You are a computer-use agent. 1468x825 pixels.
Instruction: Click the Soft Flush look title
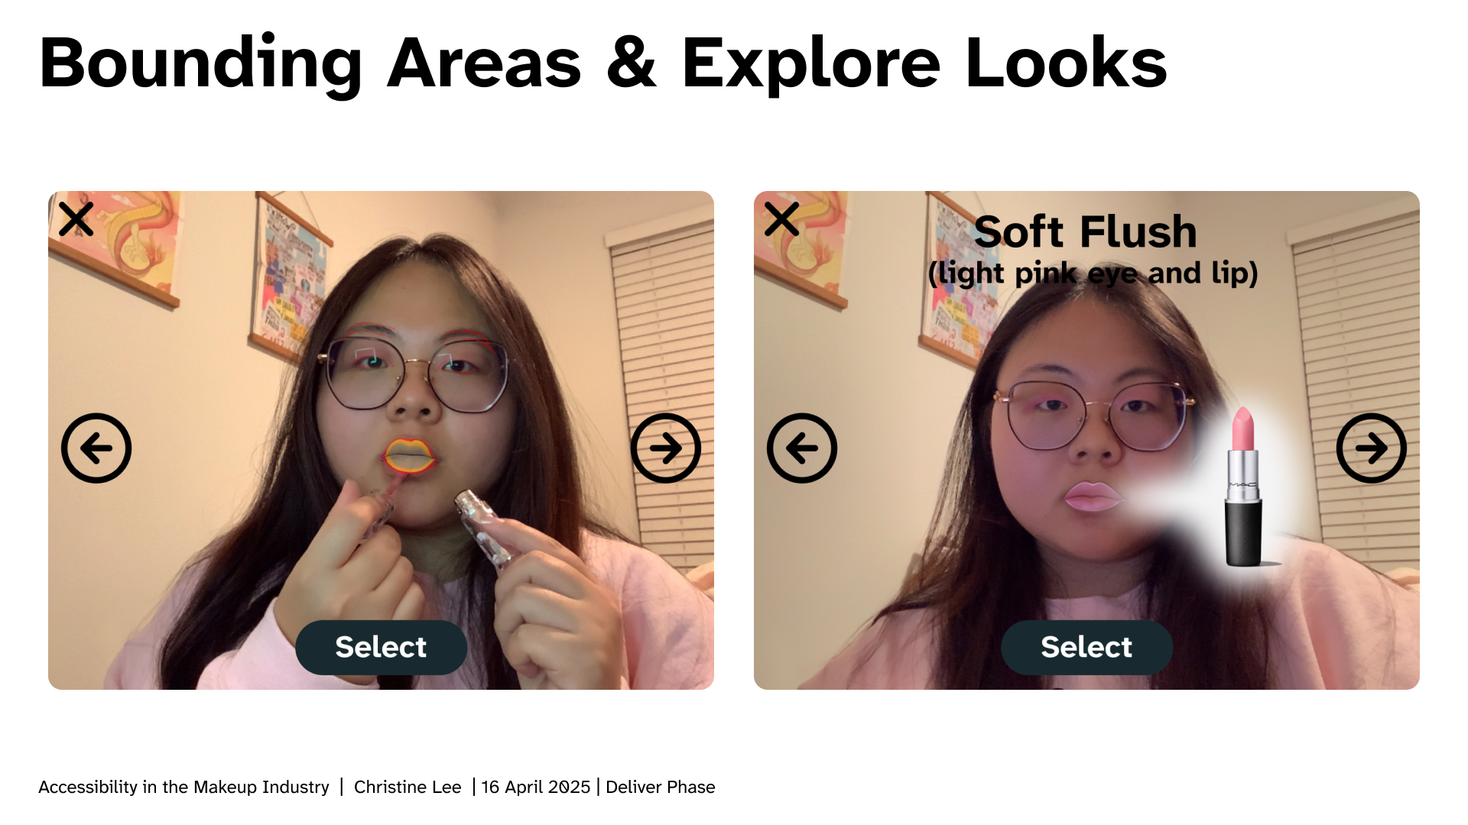pos(1086,231)
